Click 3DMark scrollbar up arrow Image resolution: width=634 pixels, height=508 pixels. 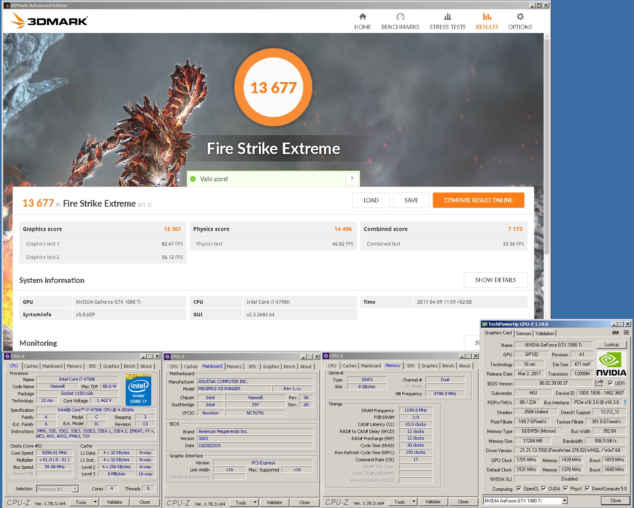(x=546, y=36)
